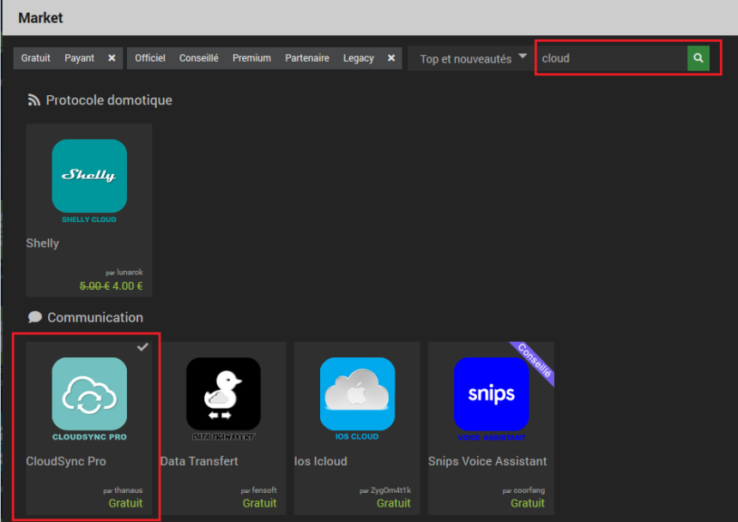Click the search field containing cloud
This screenshot has width=738, height=522.
(x=611, y=58)
